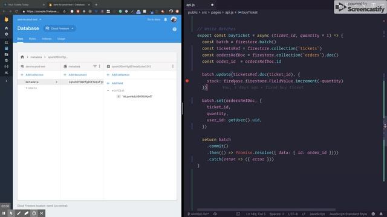
Task: Reload the Firebase console page
Action: click(x=16, y=11)
